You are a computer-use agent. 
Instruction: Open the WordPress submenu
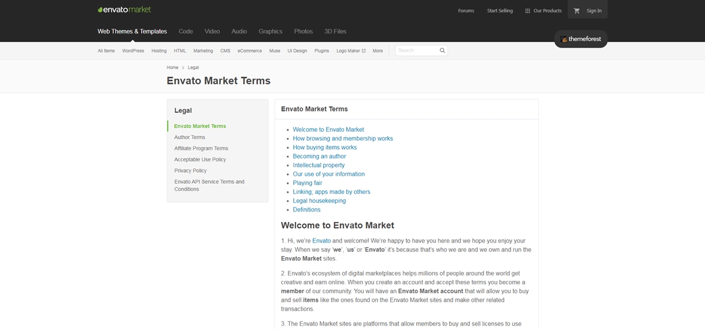click(133, 51)
